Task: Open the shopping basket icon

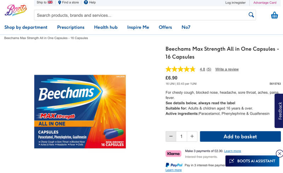Action: 275,15
